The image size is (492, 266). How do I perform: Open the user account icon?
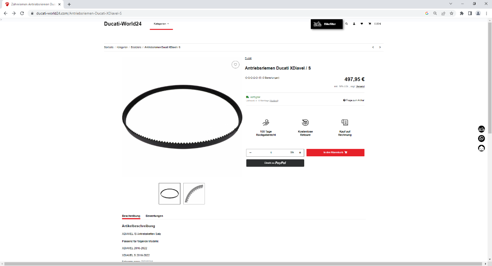(x=354, y=24)
